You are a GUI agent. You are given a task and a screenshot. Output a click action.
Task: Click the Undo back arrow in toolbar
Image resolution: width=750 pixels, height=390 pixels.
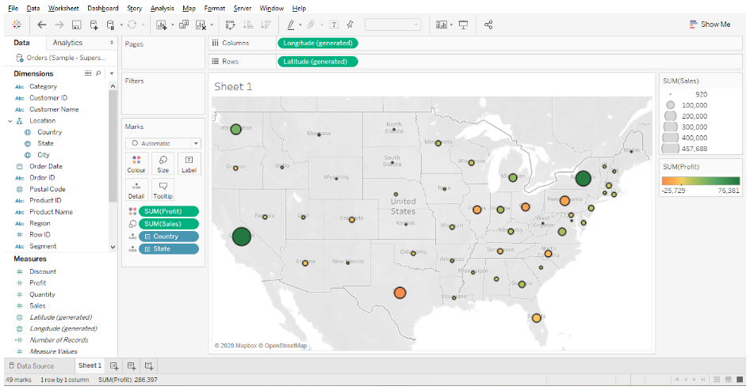tap(41, 25)
